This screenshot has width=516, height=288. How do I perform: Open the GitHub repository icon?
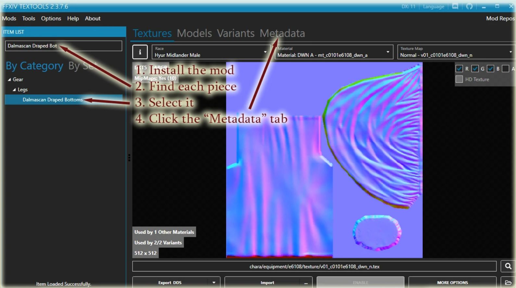(x=469, y=6)
